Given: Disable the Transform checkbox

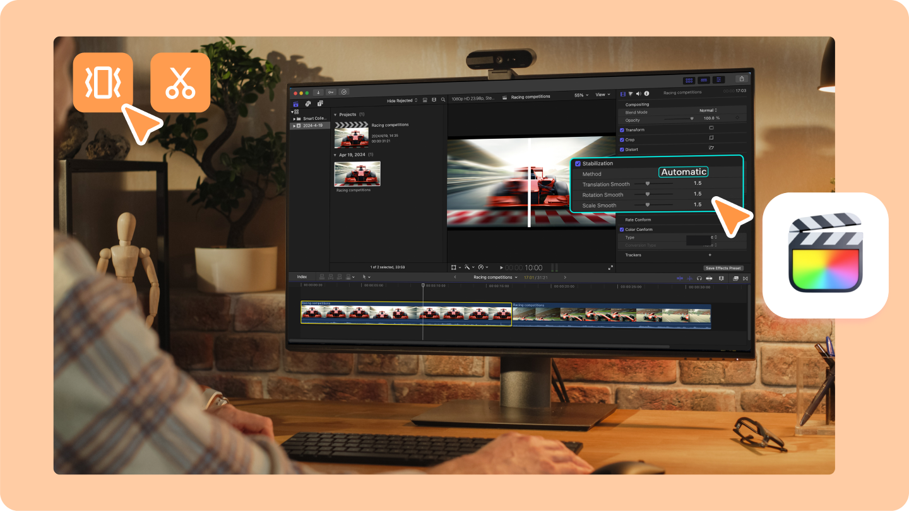Looking at the screenshot, I should (x=622, y=129).
